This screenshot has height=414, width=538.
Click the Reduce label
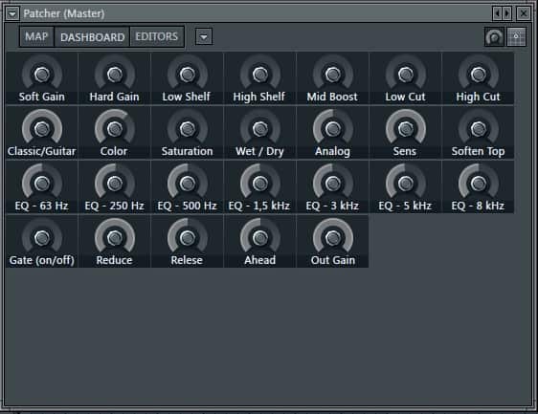pos(114,260)
